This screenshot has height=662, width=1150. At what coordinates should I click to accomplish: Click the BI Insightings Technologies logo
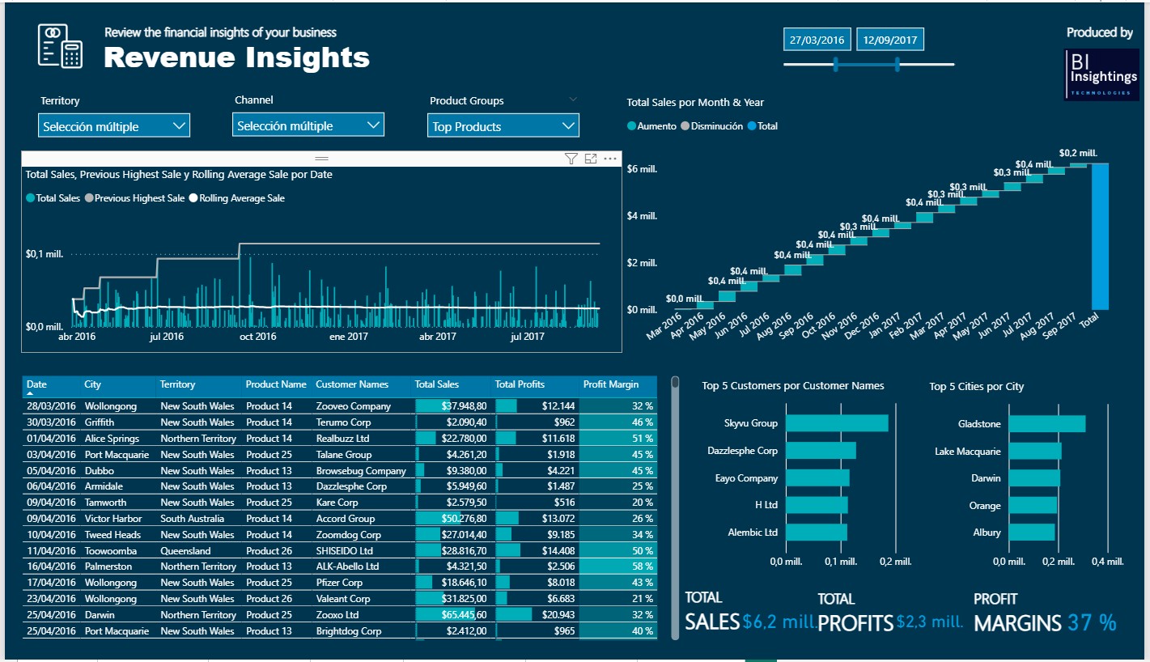coord(1101,74)
